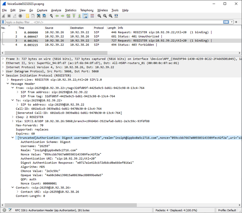Click the Profile: Default status bar label

(x=227, y=210)
